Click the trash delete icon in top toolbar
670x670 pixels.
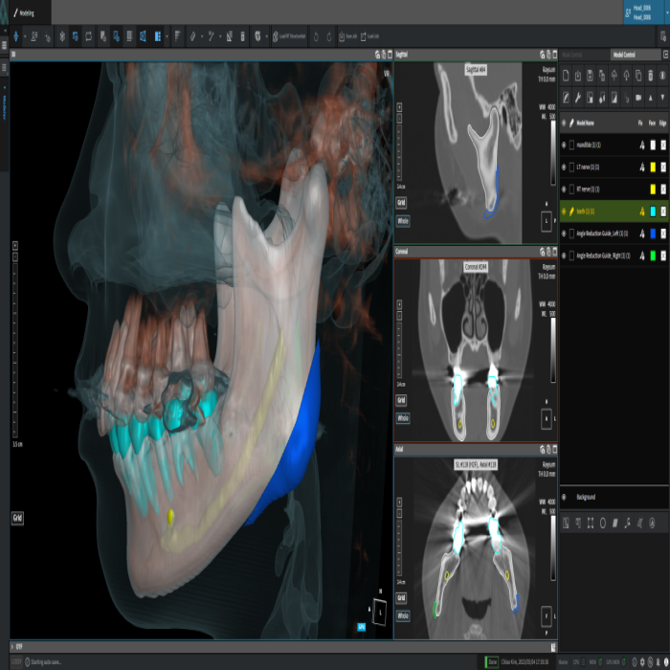click(x=242, y=36)
